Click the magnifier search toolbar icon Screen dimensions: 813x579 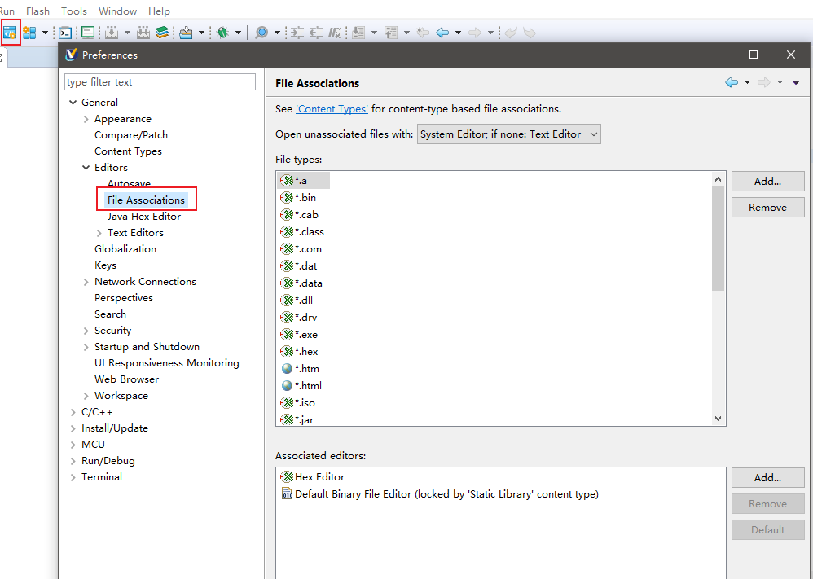[x=261, y=33]
